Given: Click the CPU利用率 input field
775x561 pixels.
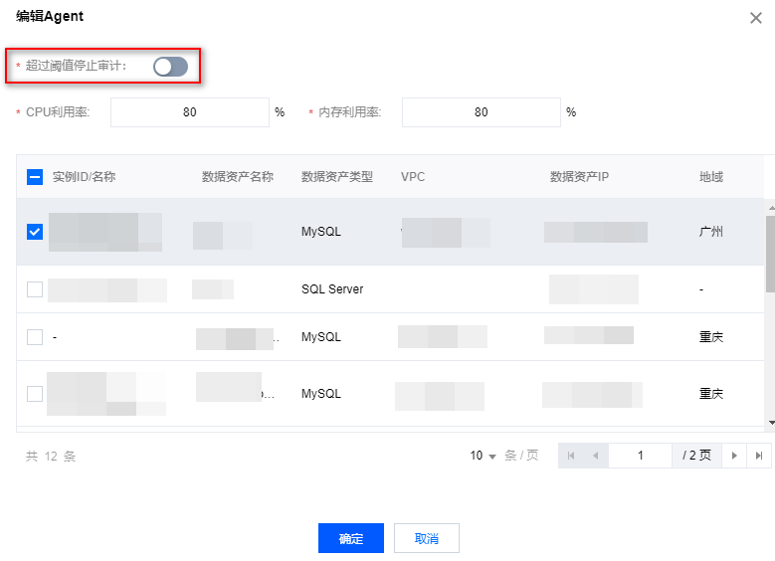Looking at the screenshot, I should (x=190, y=112).
